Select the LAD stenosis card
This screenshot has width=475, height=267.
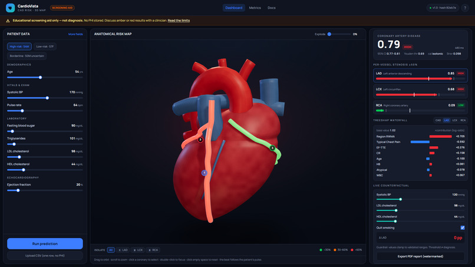click(420, 75)
